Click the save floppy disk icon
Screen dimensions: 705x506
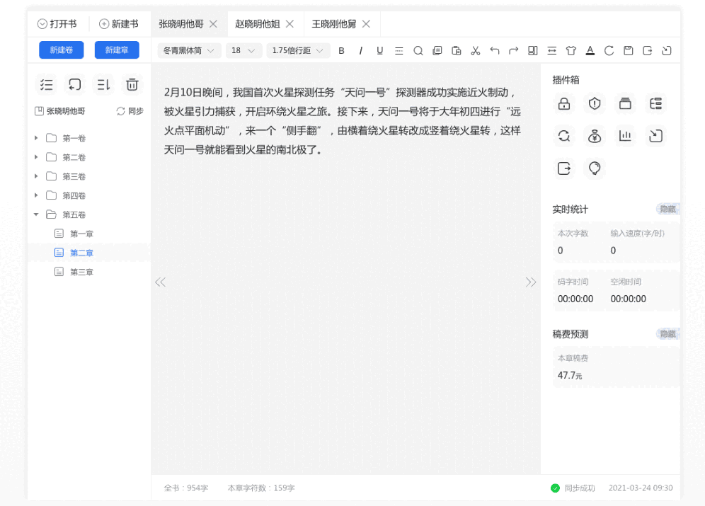click(628, 50)
